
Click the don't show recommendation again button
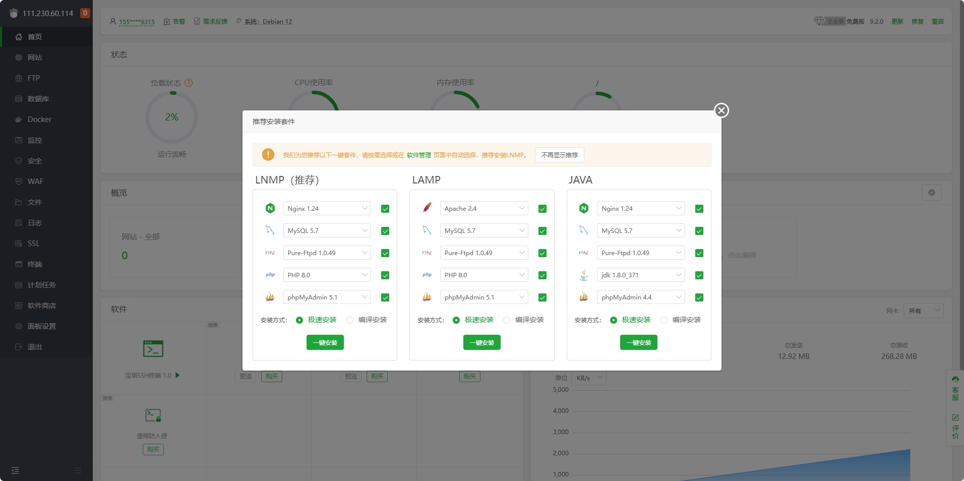pos(559,155)
